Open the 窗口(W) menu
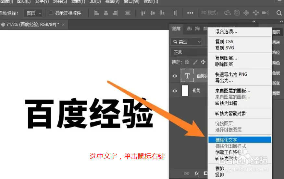The image size is (284, 179). point(131,2)
